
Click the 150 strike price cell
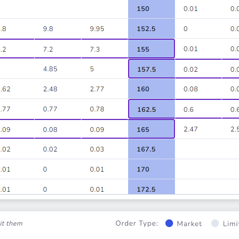coord(152,9)
